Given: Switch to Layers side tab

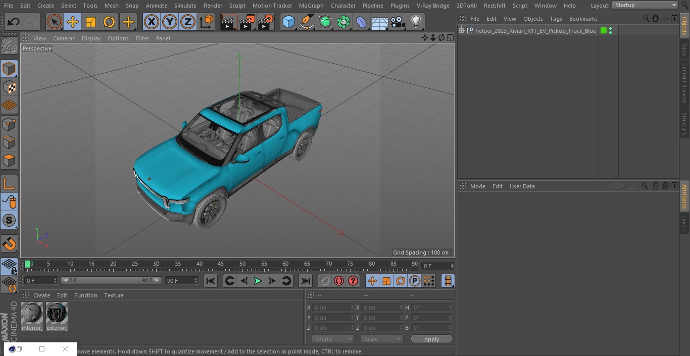Looking at the screenshot, I should pos(684,224).
